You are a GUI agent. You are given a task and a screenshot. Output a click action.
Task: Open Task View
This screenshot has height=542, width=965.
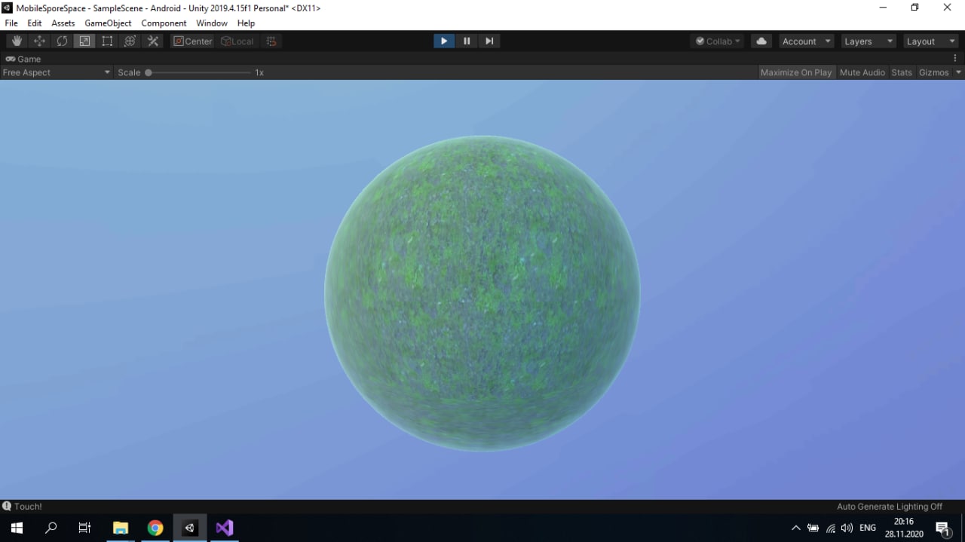point(84,528)
